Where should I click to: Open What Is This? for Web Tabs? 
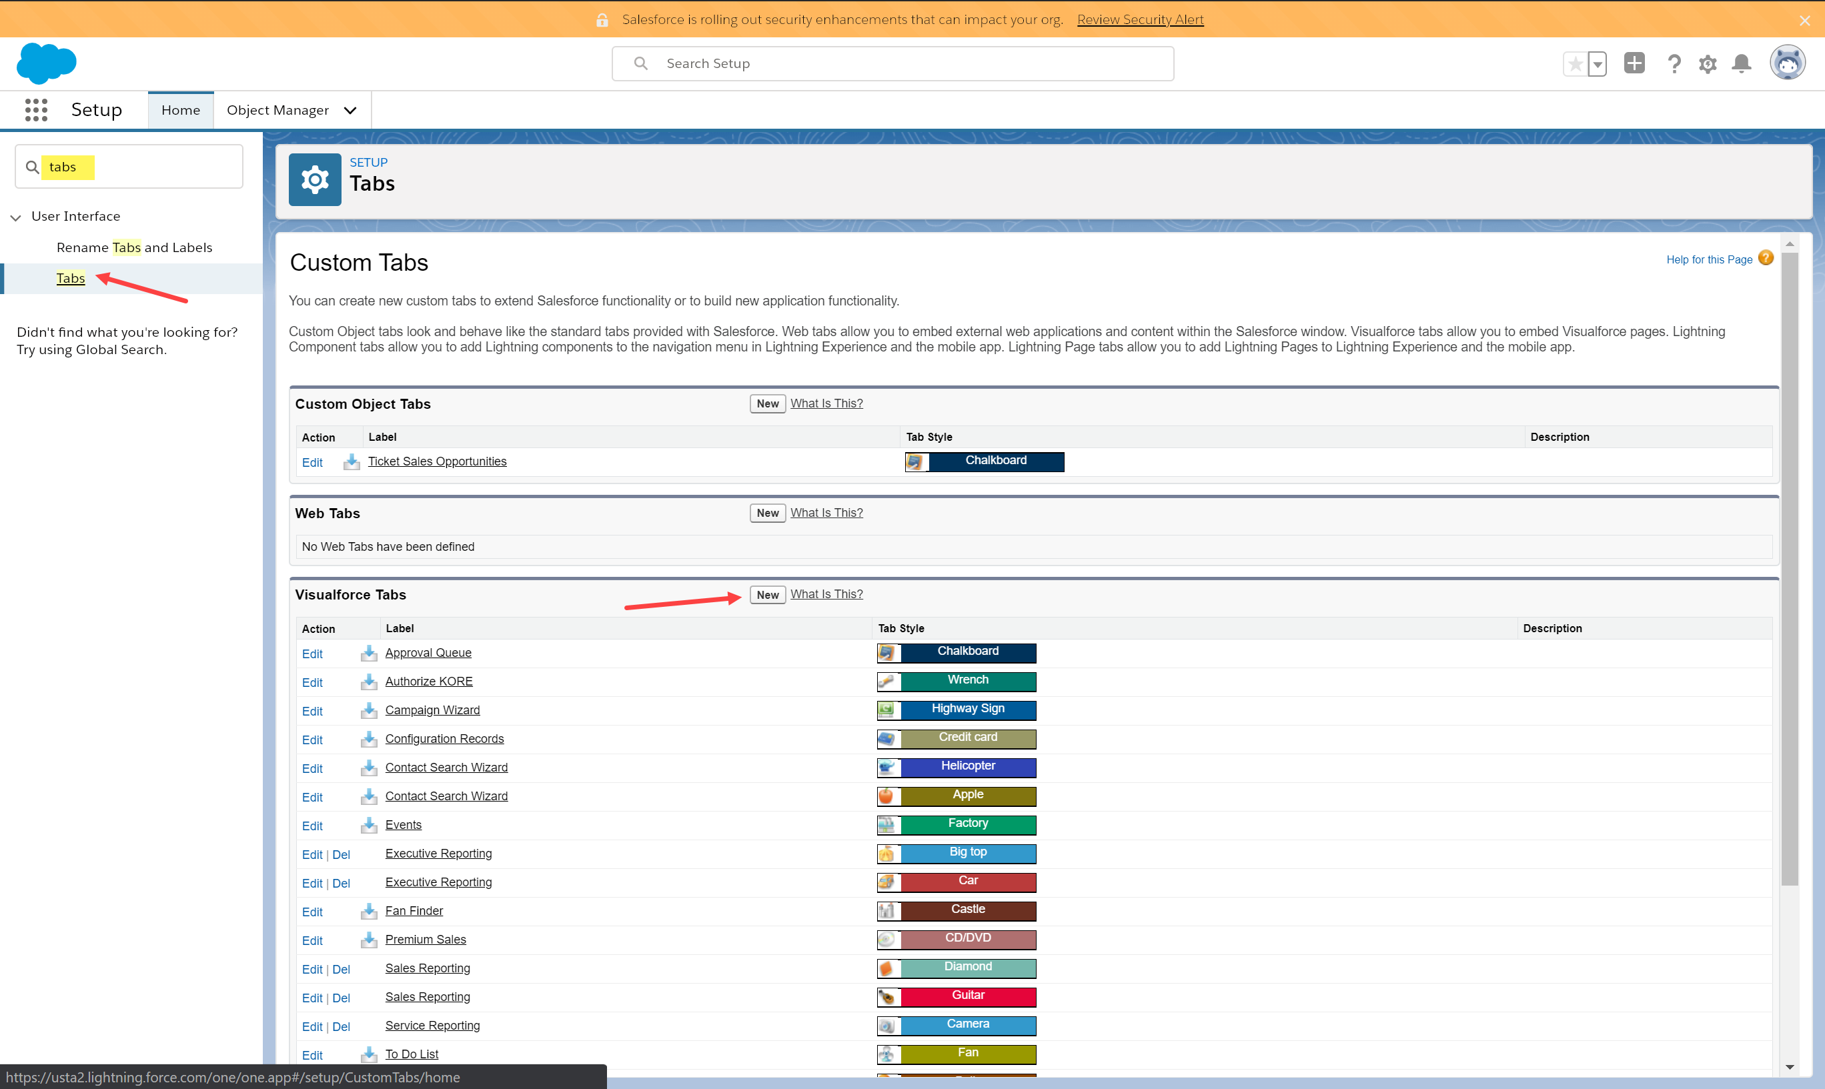(x=826, y=512)
